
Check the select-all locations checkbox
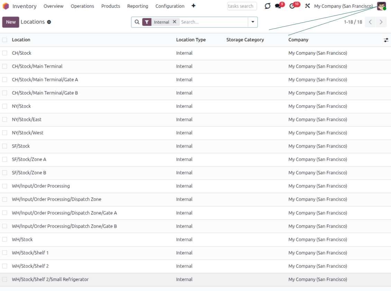pyautogui.click(x=5, y=40)
